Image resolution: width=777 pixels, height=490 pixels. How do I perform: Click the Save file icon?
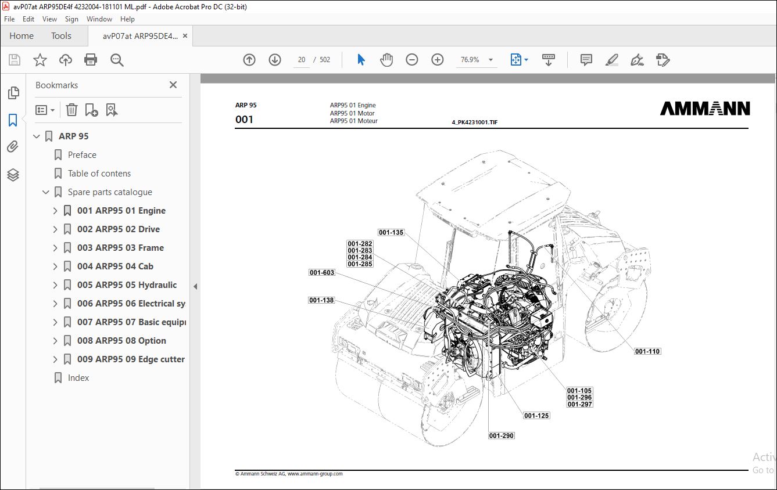coord(15,60)
